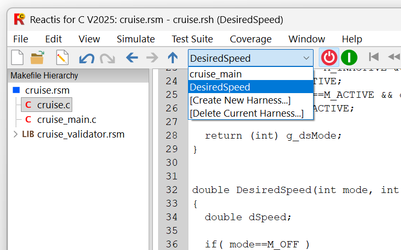Screen dimensions: 401x250
Task: Disable Simulator with the red power button
Action: [329, 58]
